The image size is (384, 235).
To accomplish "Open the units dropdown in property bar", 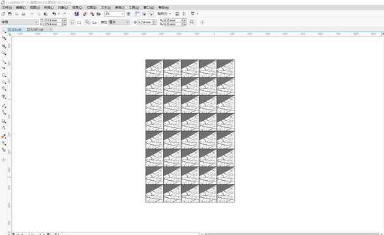I will (119, 22).
